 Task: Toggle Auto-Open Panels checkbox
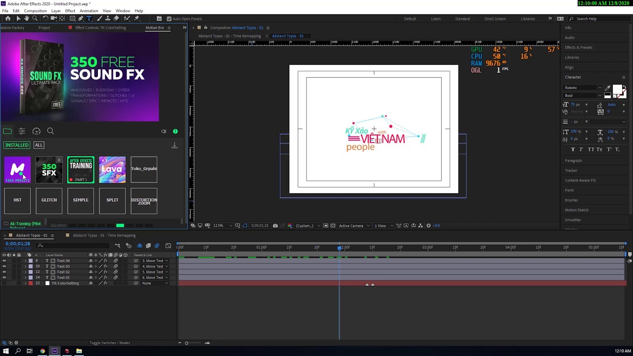169,19
